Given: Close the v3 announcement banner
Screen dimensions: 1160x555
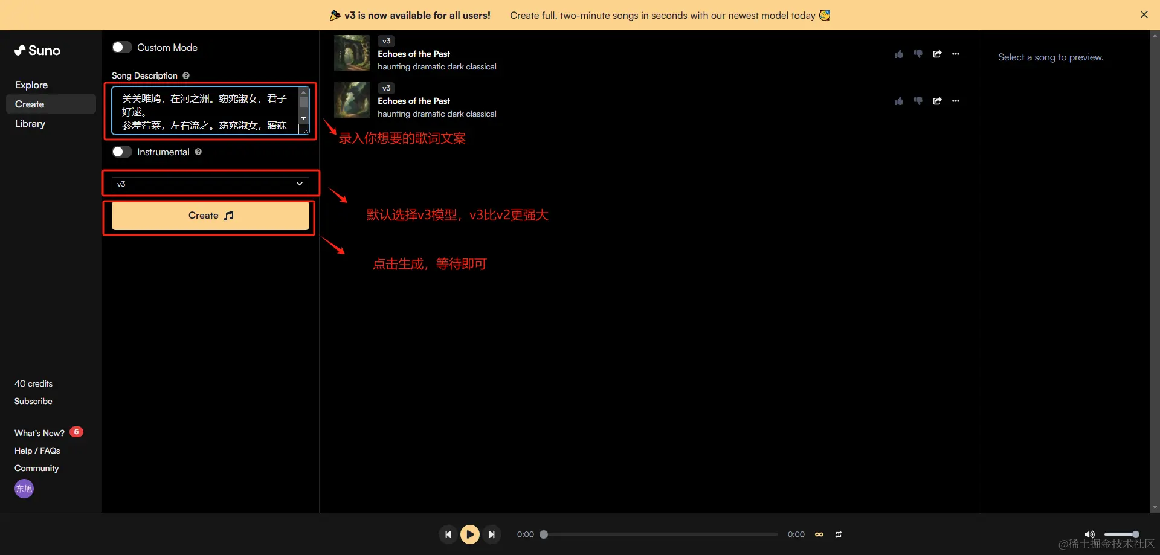Looking at the screenshot, I should click(1144, 14).
